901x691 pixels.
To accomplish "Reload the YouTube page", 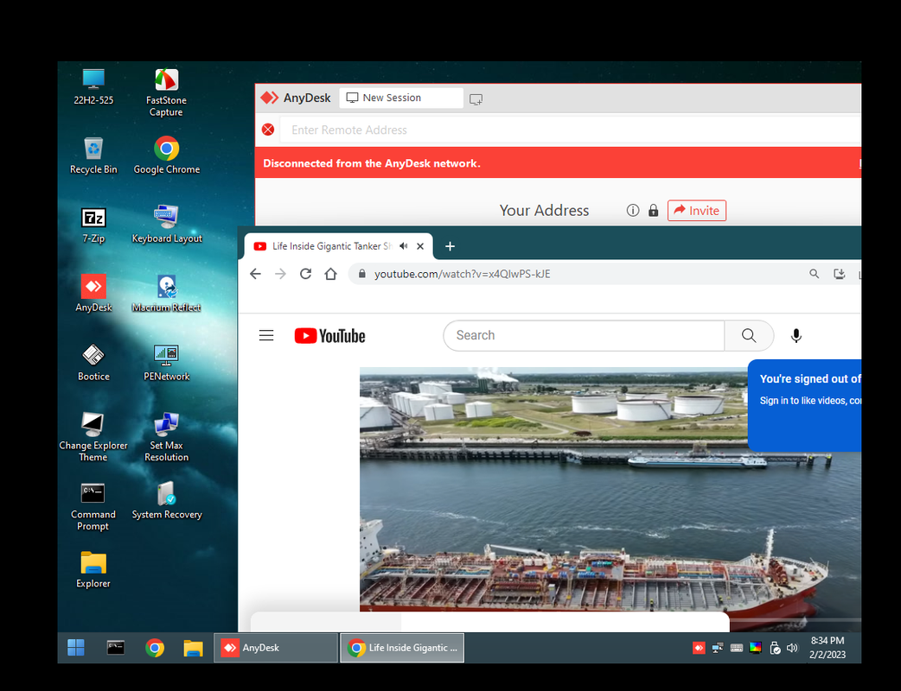I will coord(306,274).
